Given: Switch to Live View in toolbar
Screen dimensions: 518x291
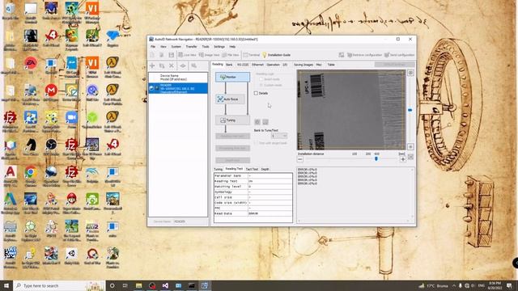Looking at the screenshot, I should coord(187,55).
